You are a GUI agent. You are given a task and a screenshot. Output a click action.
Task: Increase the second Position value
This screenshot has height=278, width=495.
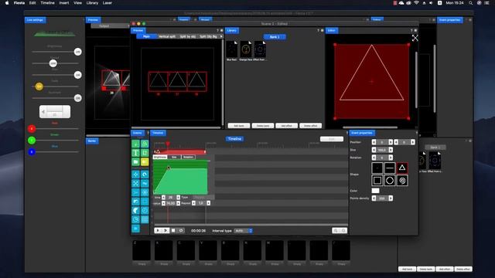(x=412, y=142)
